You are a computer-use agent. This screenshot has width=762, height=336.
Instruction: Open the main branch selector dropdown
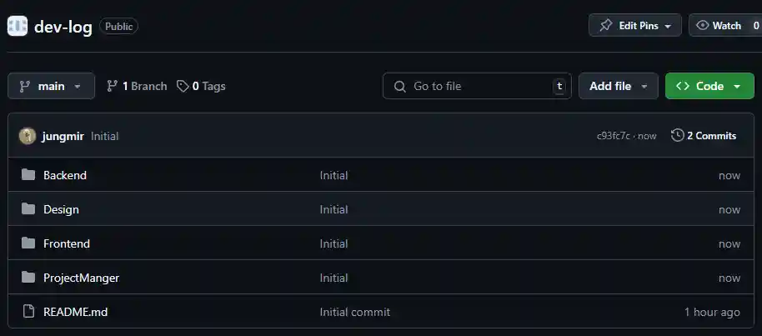pyautogui.click(x=50, y=86)
